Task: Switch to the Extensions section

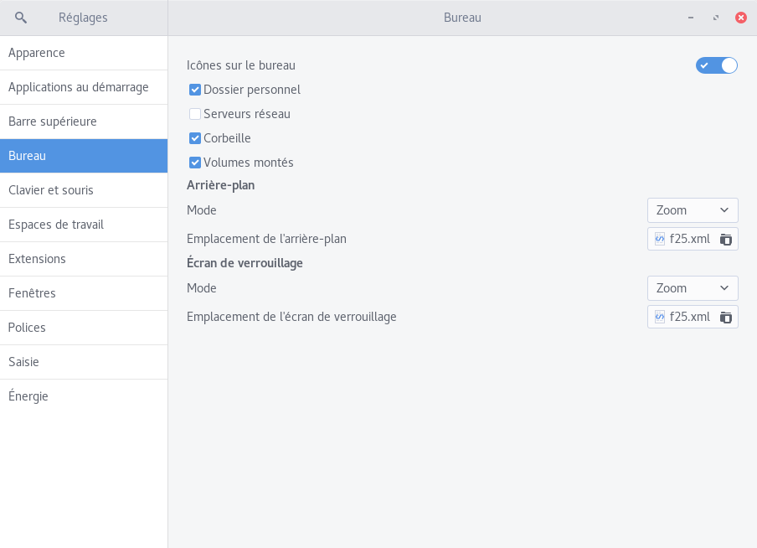Action: (x=84, y=259)
